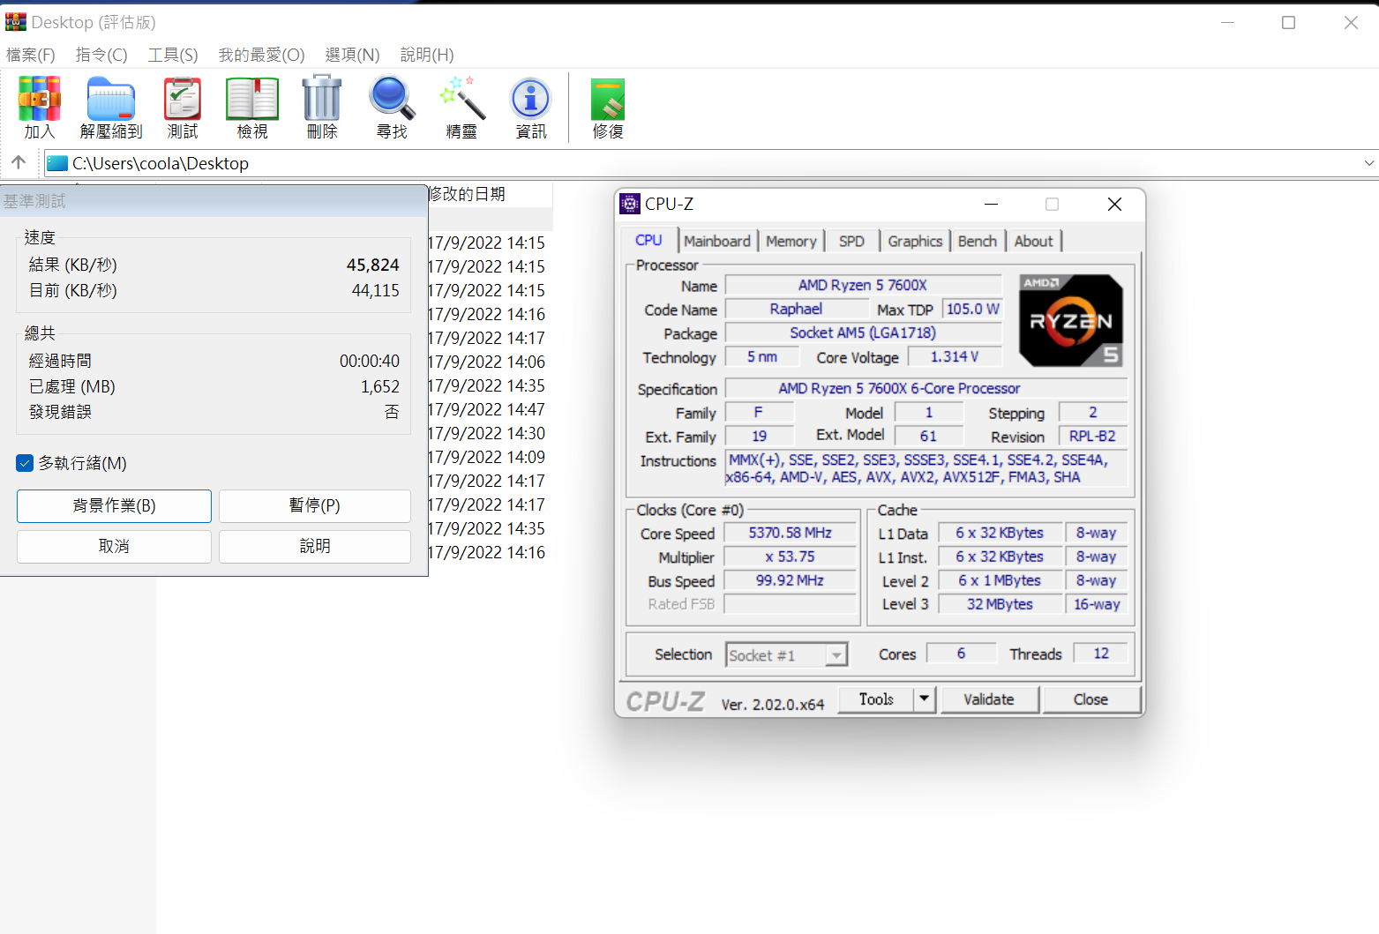1379x934 pixels.
Task: Click the Modified date (修改的日期) column header
Action: coord(491,194)
